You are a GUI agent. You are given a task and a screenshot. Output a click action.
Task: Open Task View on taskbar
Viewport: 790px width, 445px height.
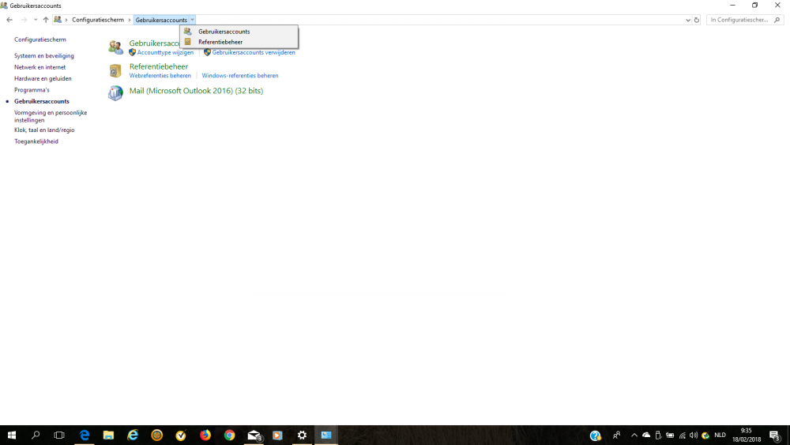[x=59, y=435]
